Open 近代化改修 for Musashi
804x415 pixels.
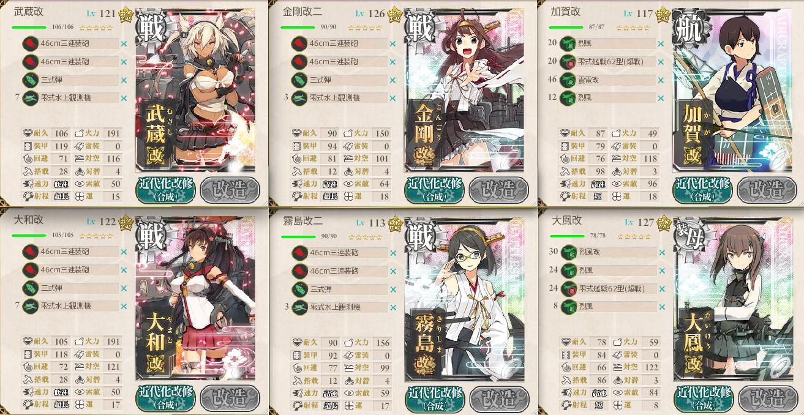click(x=165, y=190)
